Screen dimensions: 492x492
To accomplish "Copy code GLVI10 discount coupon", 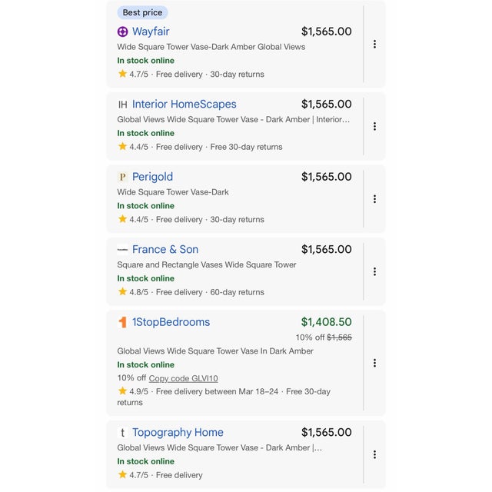I will 183,378.
